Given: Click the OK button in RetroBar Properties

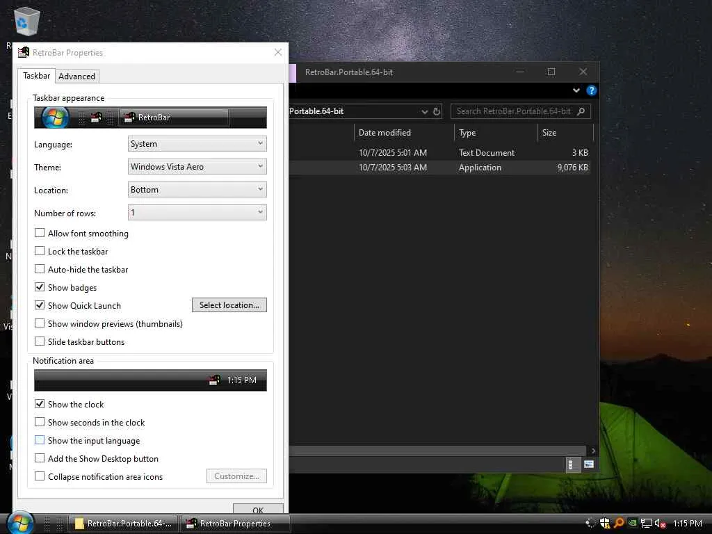Looking at the screenshot, I should click(258, 509).
